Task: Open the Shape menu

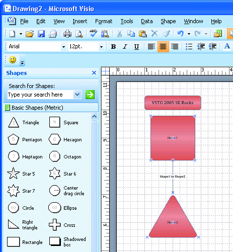Action: click(168, 21)
